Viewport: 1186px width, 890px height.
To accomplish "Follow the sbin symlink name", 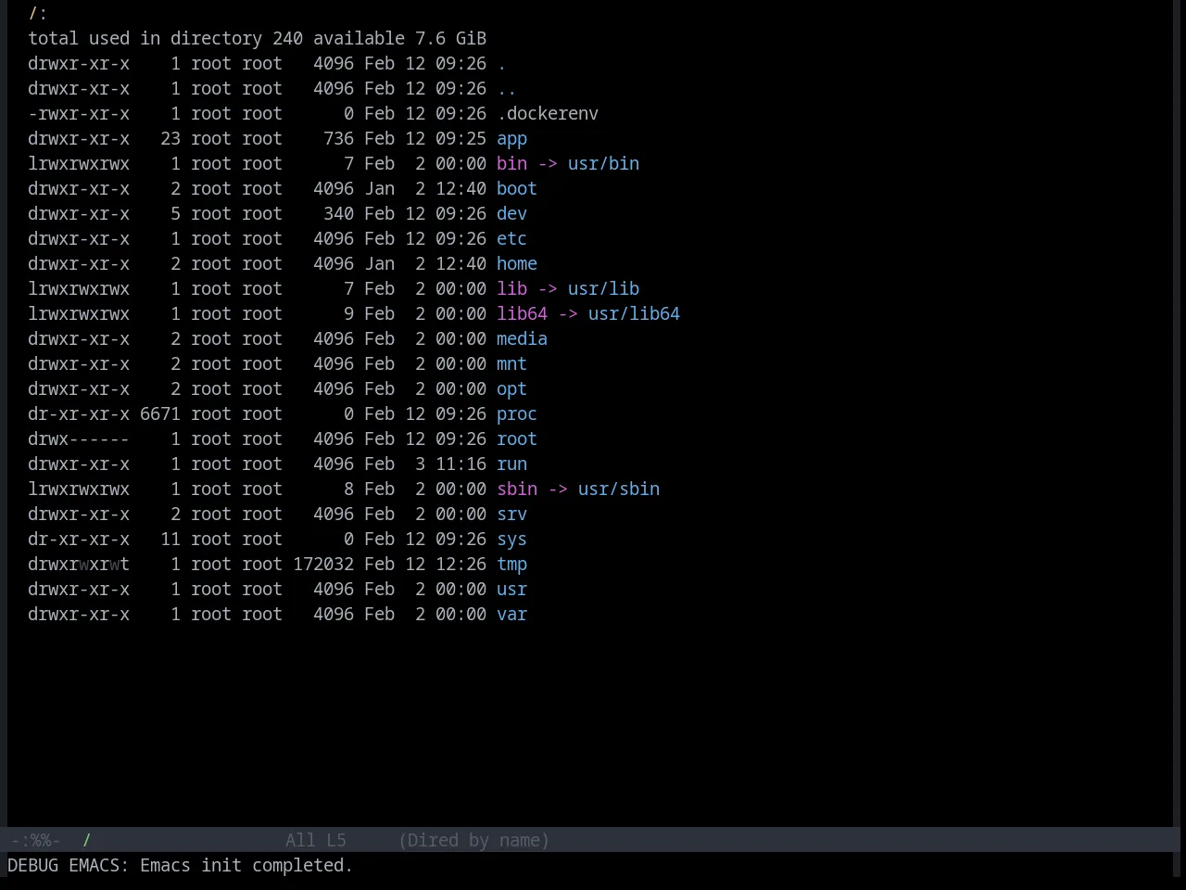I will click(517, 489).
